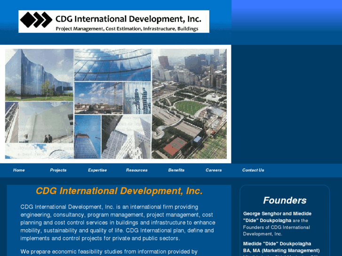
Task: Select Resources in the navigation bar
Action: pyautogui.click(x=137, y=170)
